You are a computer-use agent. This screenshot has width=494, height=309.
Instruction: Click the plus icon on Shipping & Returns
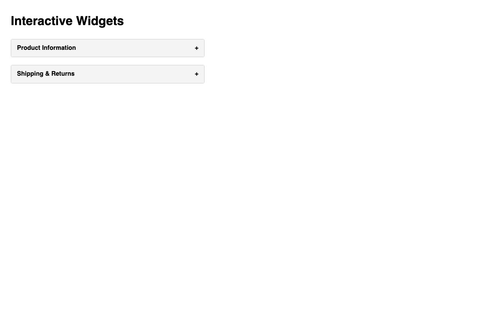[x=196, y=74]
